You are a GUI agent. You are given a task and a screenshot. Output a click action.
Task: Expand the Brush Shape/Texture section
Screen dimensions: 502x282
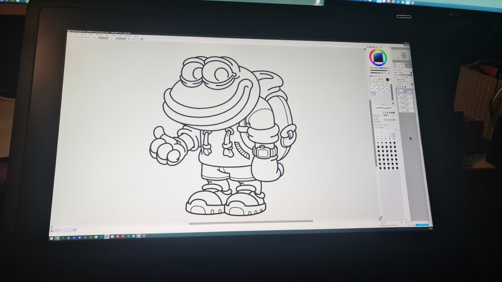point(381,124)
